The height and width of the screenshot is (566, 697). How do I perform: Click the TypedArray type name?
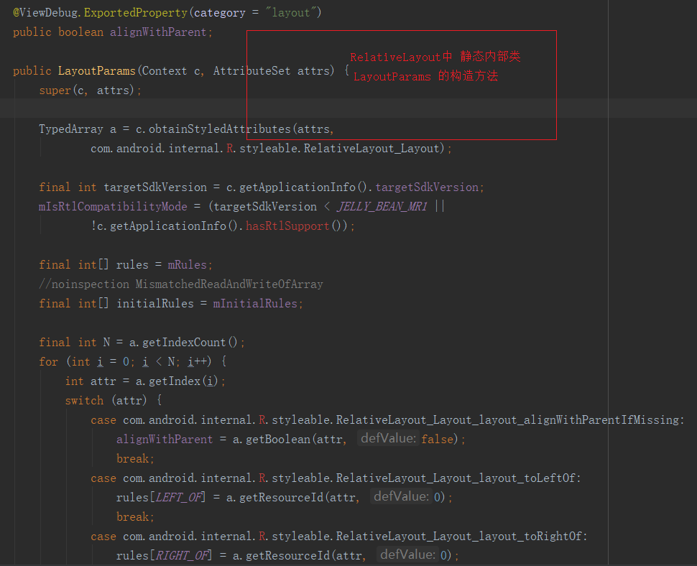click(x=71, y=129)
